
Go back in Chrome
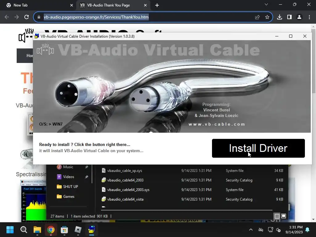(x=7, y=17)
